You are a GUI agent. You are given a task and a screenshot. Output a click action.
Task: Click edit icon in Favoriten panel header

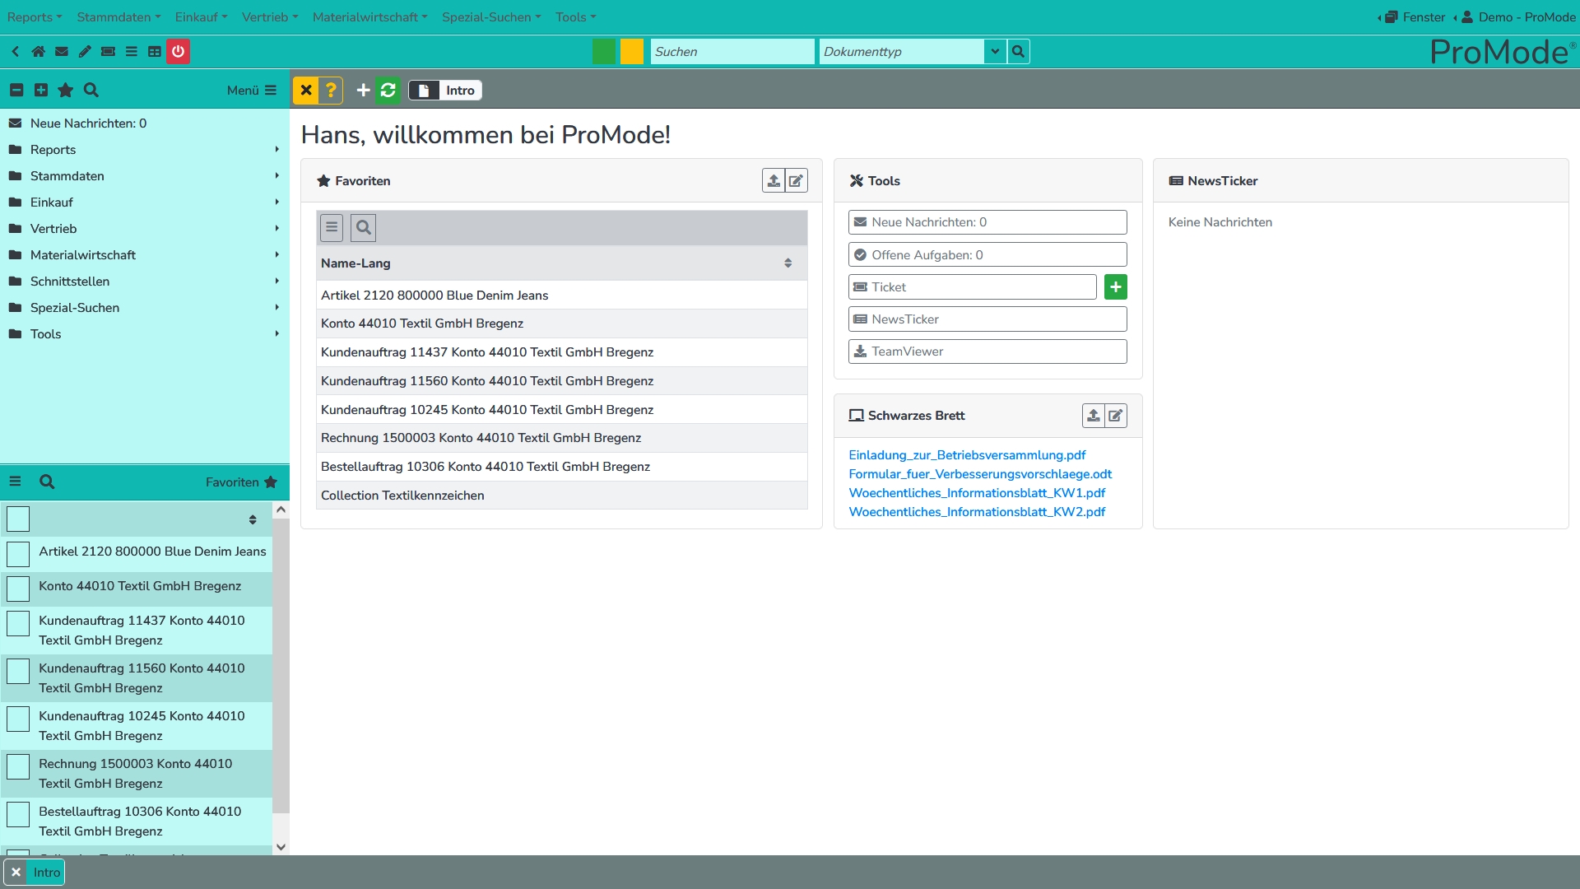pyautogui.click(x=796, y=181)
